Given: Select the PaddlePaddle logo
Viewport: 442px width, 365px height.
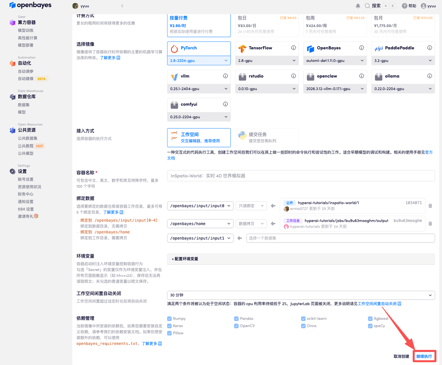Looking at the screenshot, I should (x=379, y=49).
